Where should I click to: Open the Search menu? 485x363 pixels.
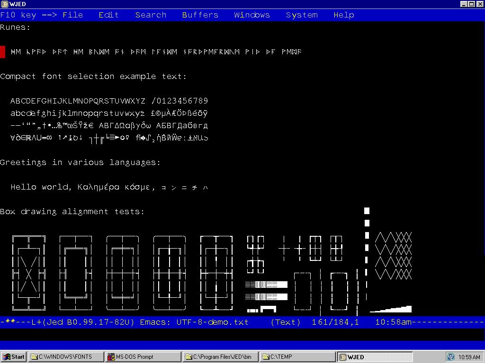151,15
